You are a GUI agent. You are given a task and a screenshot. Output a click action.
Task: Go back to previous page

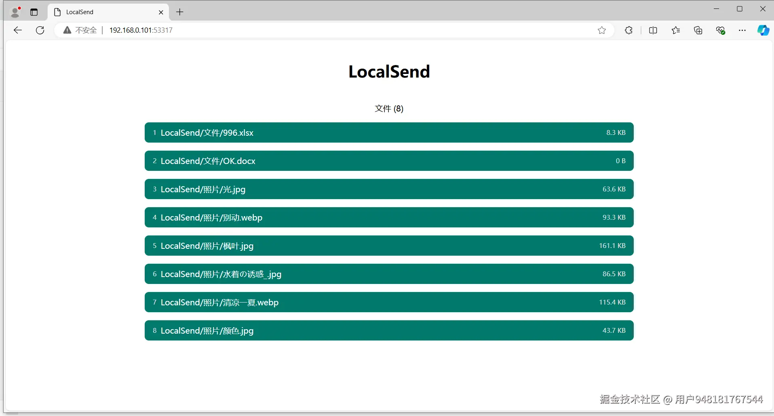coord(17,30)
